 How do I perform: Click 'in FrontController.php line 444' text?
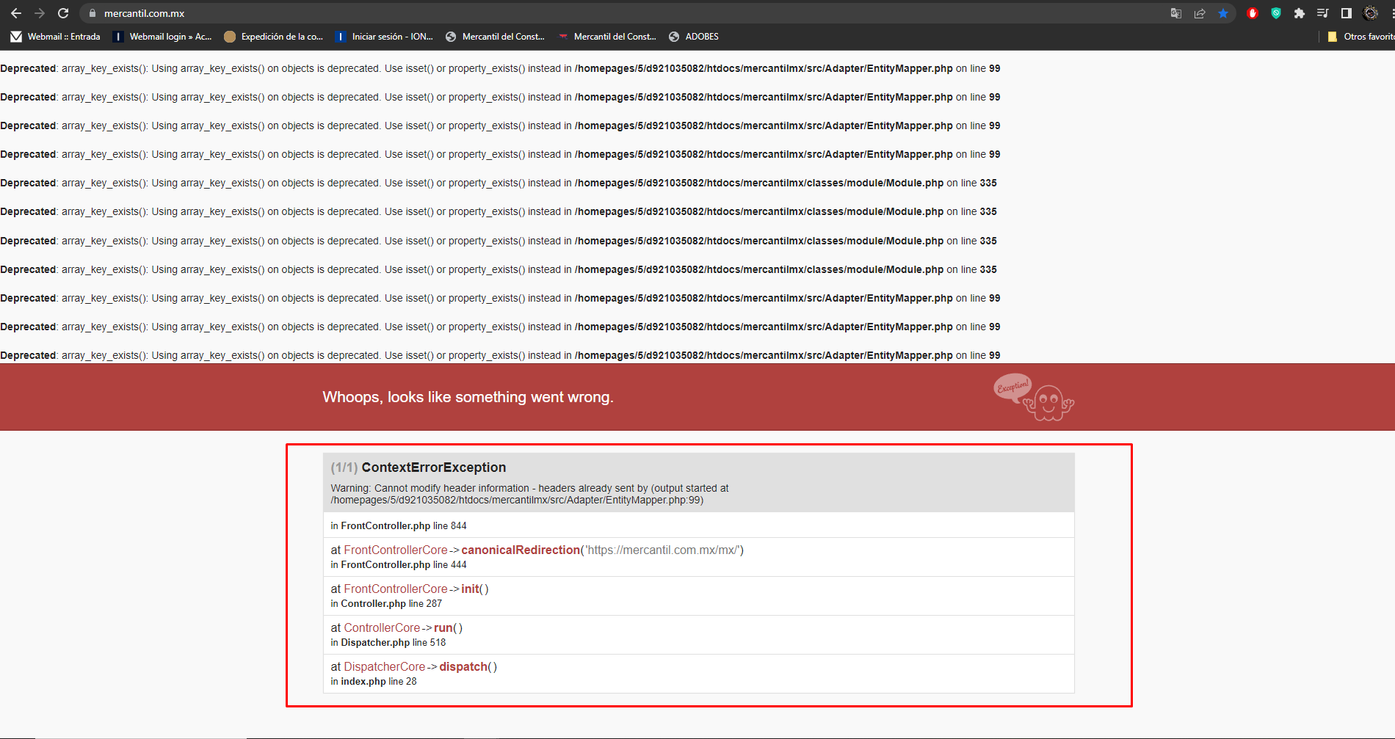click(x=399, y=564)
